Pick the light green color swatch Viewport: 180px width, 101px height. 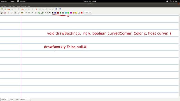click(68, 13)
